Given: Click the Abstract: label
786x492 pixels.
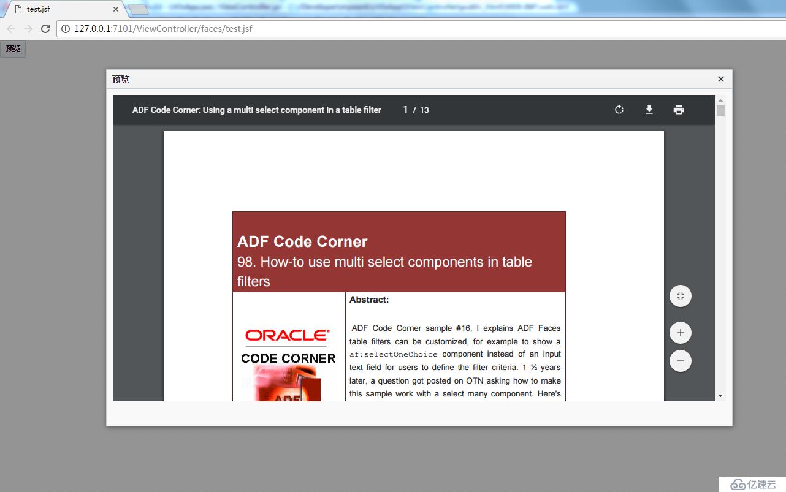Looking at the screenshot, I should [369, 300].
